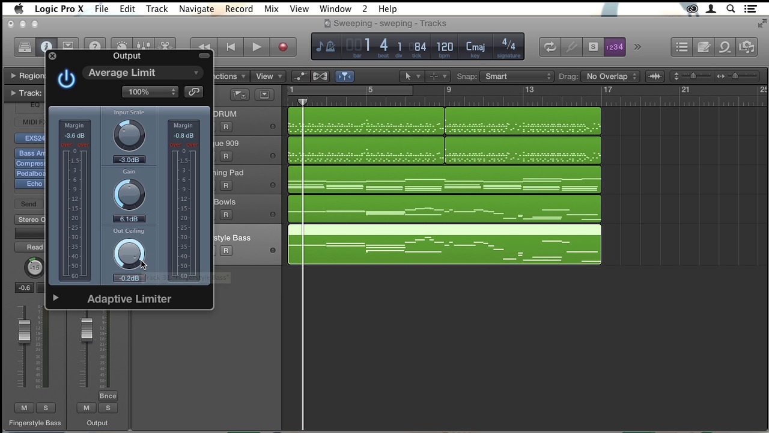Open the Loop Browser

(725, 47)
